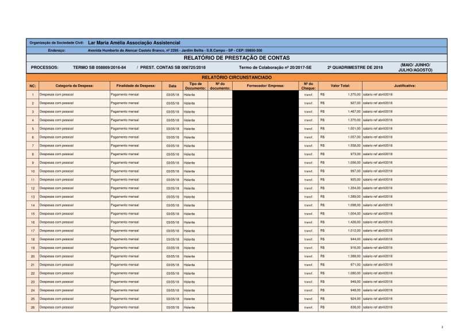Screen dimensions: 474x335
Task: Click the 'Categoria da Despesa' column header
Action: coord(74,86)
